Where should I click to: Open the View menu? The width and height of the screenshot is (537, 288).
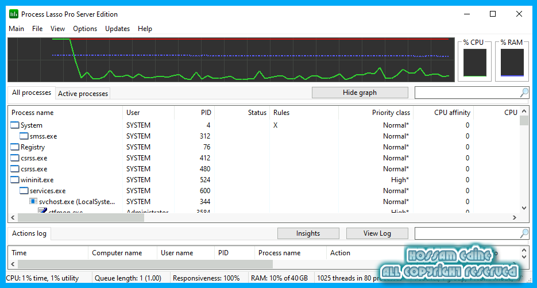coord(57,29)
